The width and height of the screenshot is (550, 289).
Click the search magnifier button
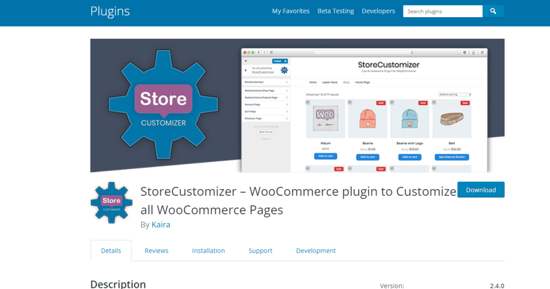coord(493,11)
